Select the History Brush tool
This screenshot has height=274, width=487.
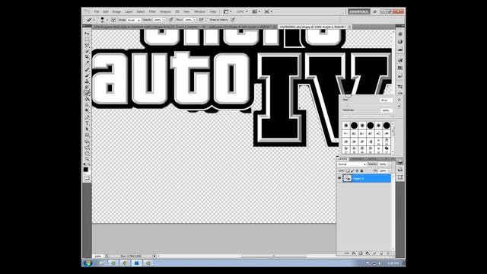click(x=87, y=88)
